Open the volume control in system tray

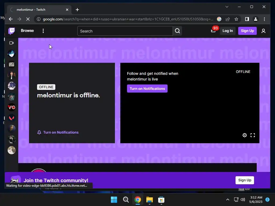coord(243,200)
